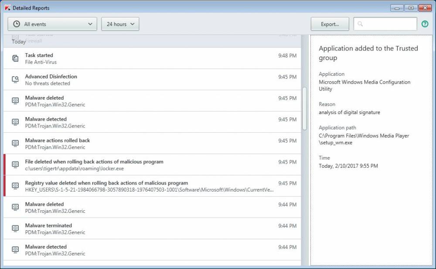Screen dimensions: 436x269
Task: Click the 9:48 PM timestamp
Action: pos(287,56)
